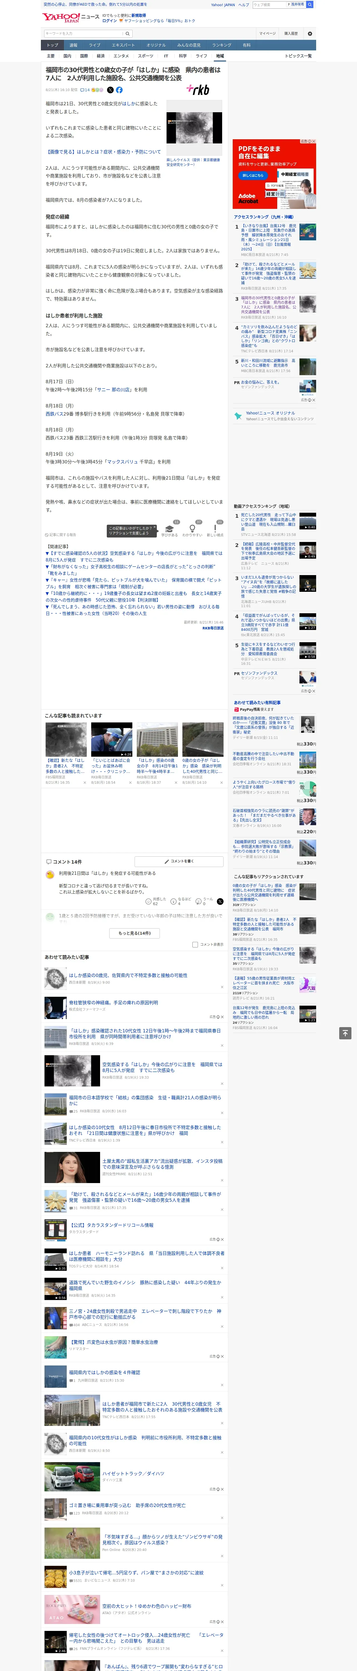Click the サニー 那の川店 link
Image resolution: width=357 pixels, height=1671 pixels.
click(x=113, y=390)
